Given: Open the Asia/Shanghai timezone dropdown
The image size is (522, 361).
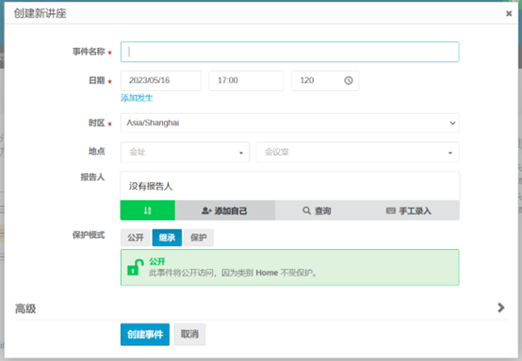Looking at the screenshot, I should pyautogui.click(x=289, y=123).
